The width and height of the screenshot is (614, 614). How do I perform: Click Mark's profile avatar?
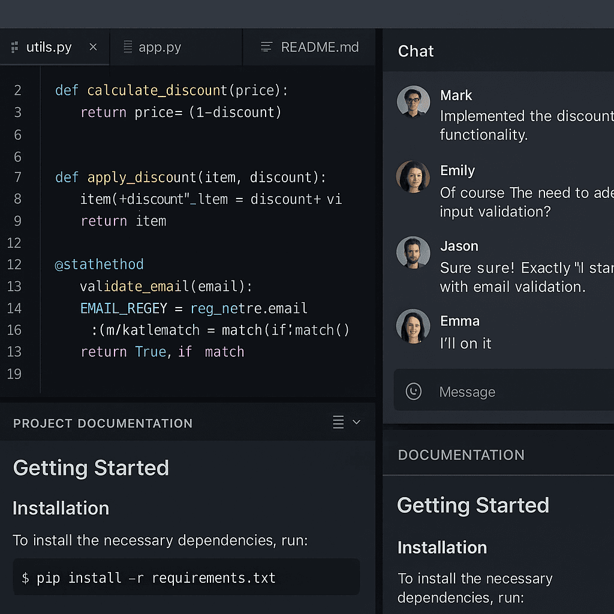413,102
